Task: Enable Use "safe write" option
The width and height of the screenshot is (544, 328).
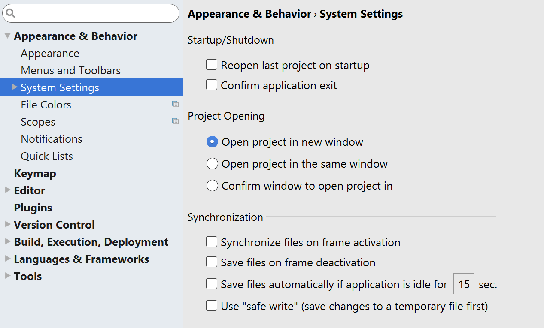Action: point(212,306)
